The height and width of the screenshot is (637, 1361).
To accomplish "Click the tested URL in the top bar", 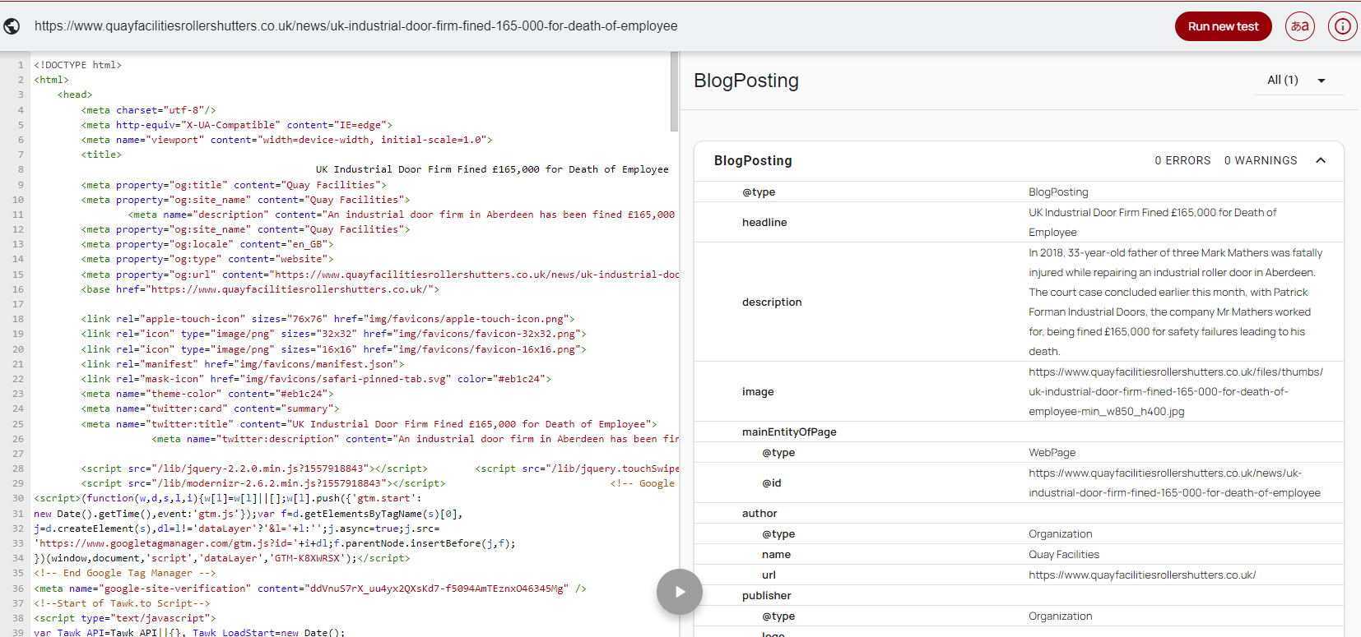I will (x=355, y=26).
